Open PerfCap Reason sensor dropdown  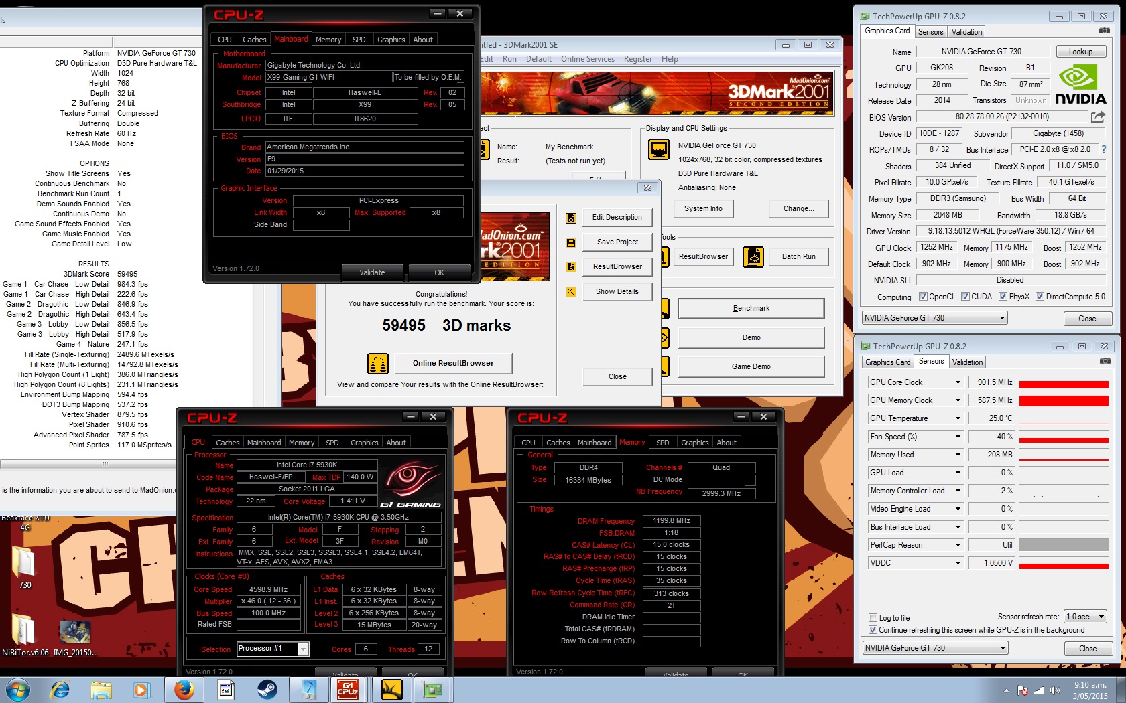(x=958, y=545)
